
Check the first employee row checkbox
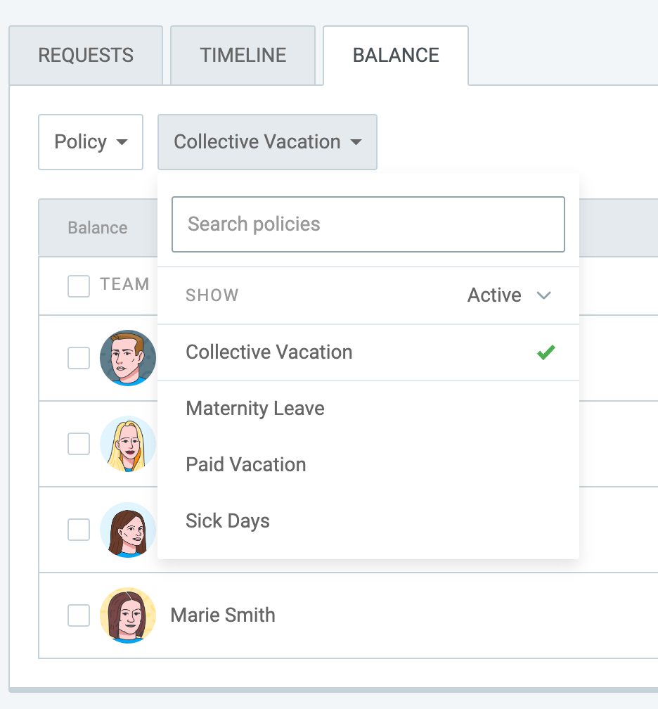(78, 358)
